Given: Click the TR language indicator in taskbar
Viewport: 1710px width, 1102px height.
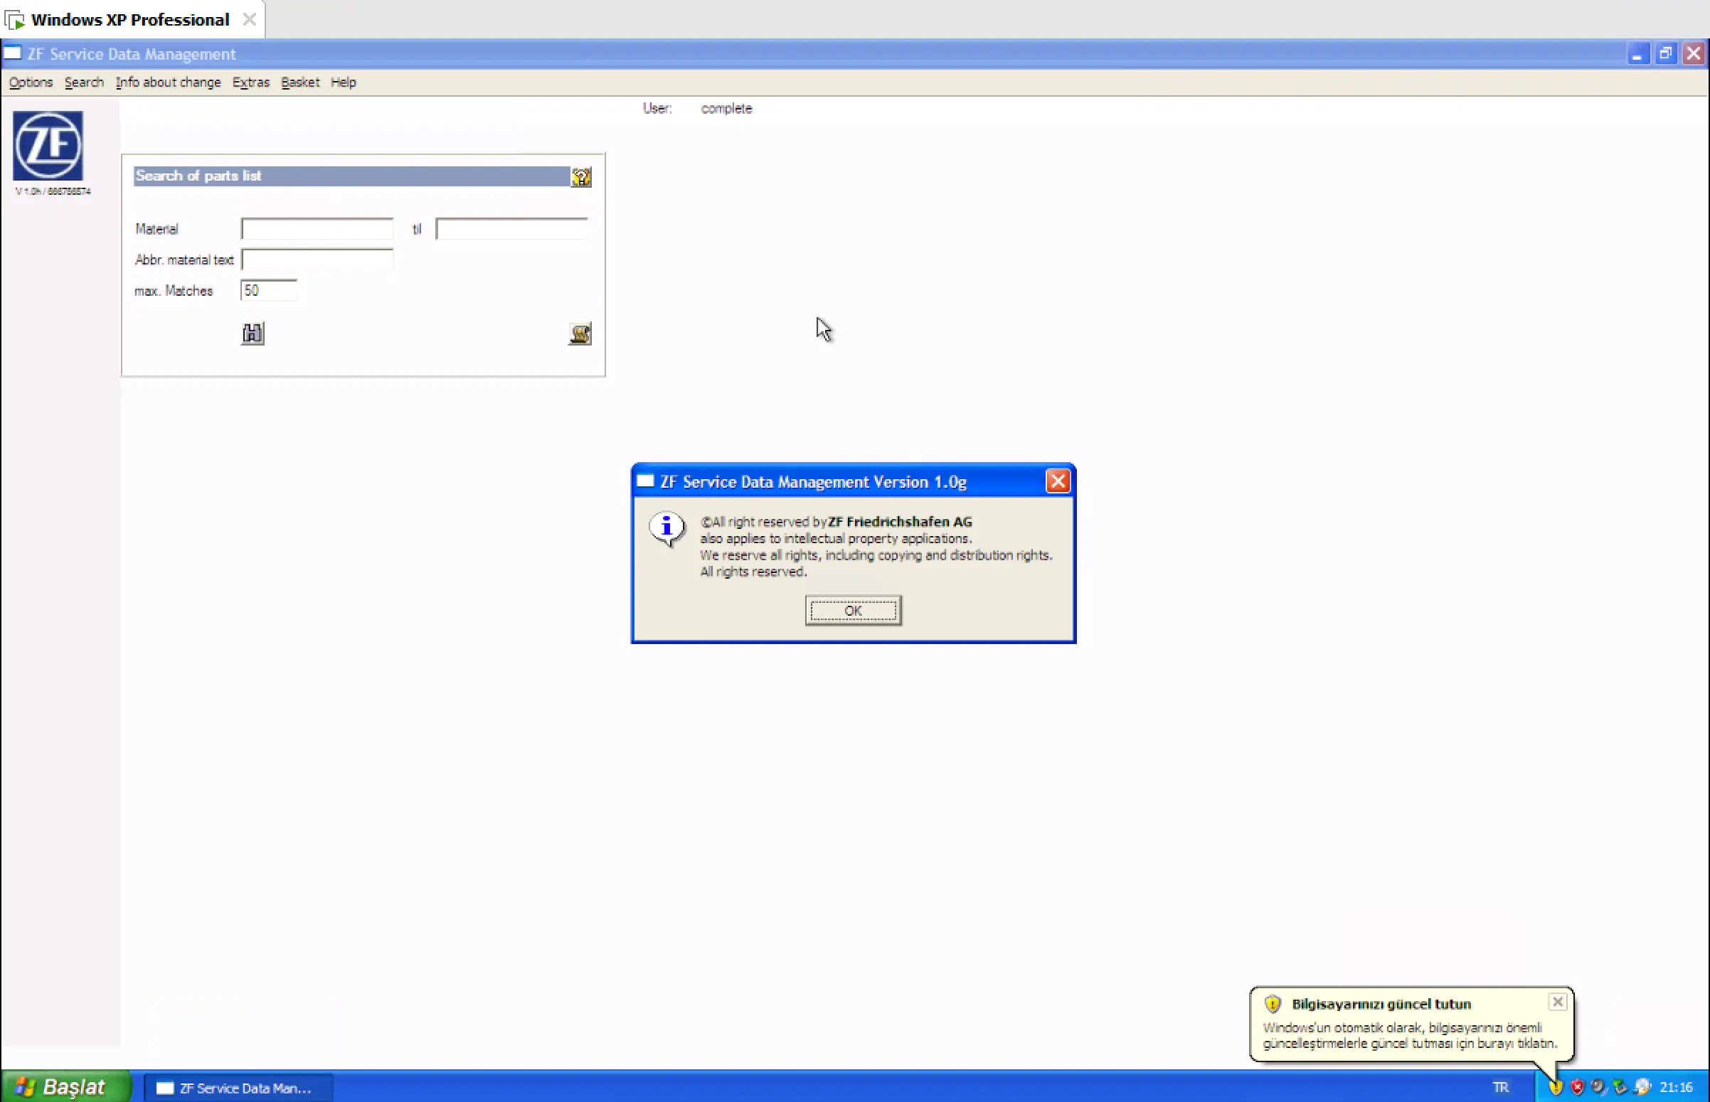Looking at the screenshot, I should (x=1500, y=1087).
